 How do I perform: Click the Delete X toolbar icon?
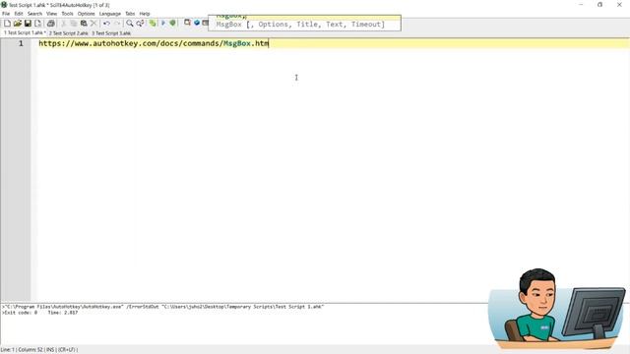(x=94, y=24)
